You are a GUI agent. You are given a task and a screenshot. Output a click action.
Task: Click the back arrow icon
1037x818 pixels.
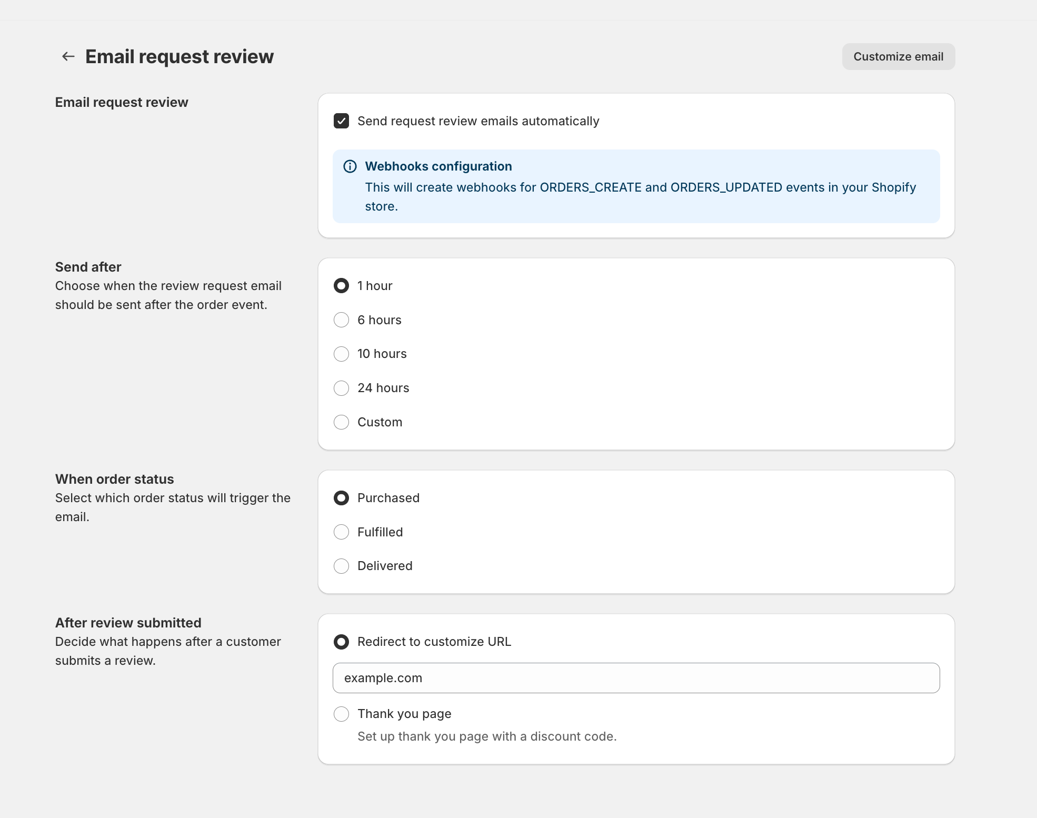click(x=68, y=56)
